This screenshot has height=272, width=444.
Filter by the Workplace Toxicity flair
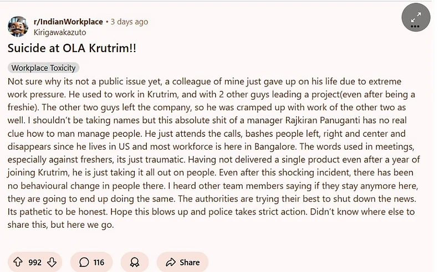coord(44,68)
